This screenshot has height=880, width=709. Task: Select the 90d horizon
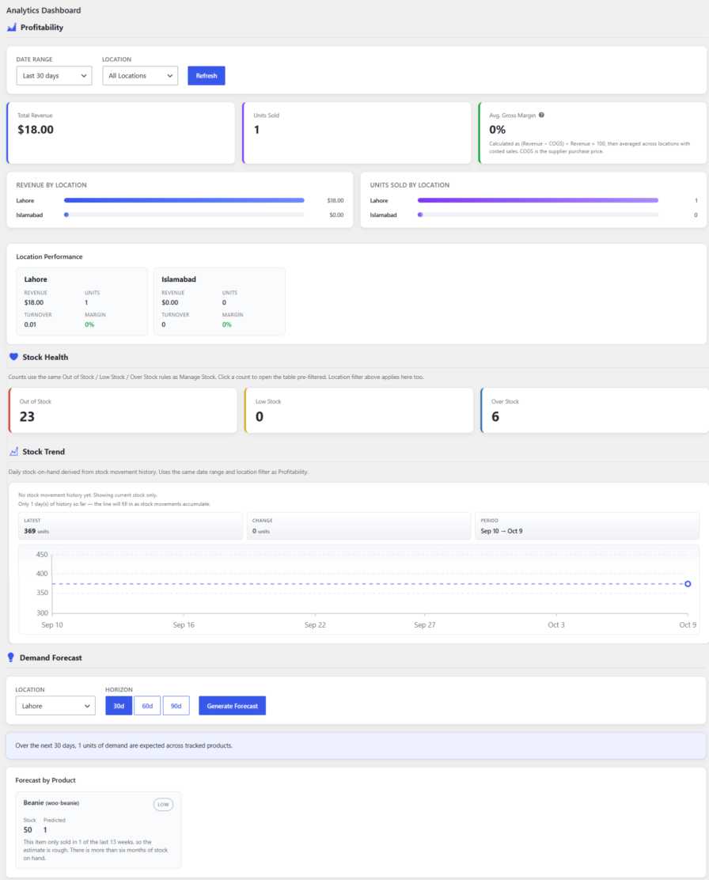point(176,706)
